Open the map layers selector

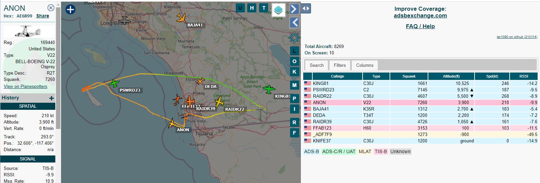click(x=278, y=9)
